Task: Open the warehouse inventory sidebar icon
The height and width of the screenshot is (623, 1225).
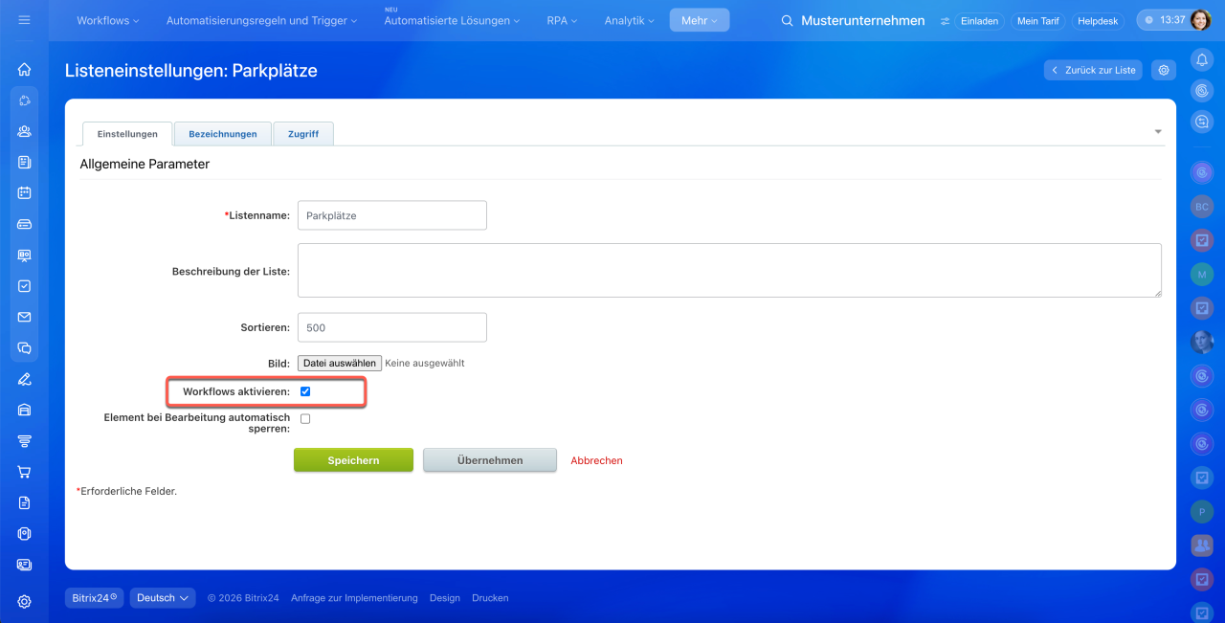Action: pos(24,410)
